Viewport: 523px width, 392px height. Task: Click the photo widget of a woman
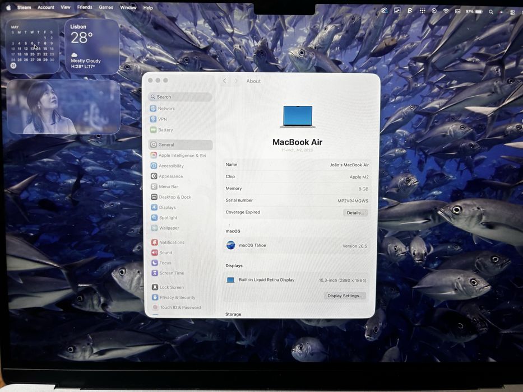[63, 107]
